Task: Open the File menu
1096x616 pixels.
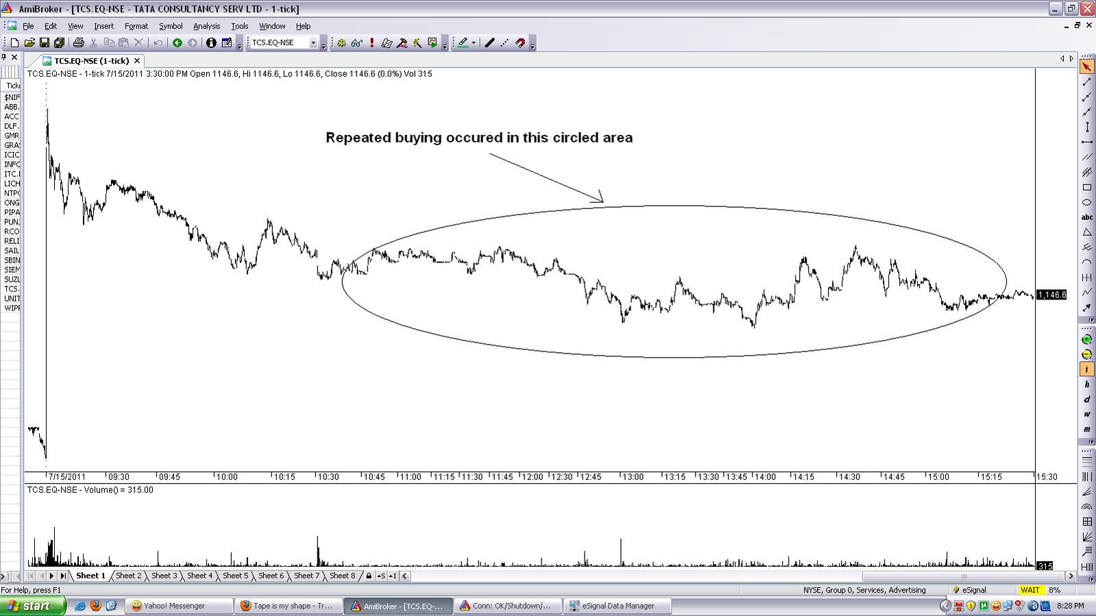Action: (x=28, y=26)
